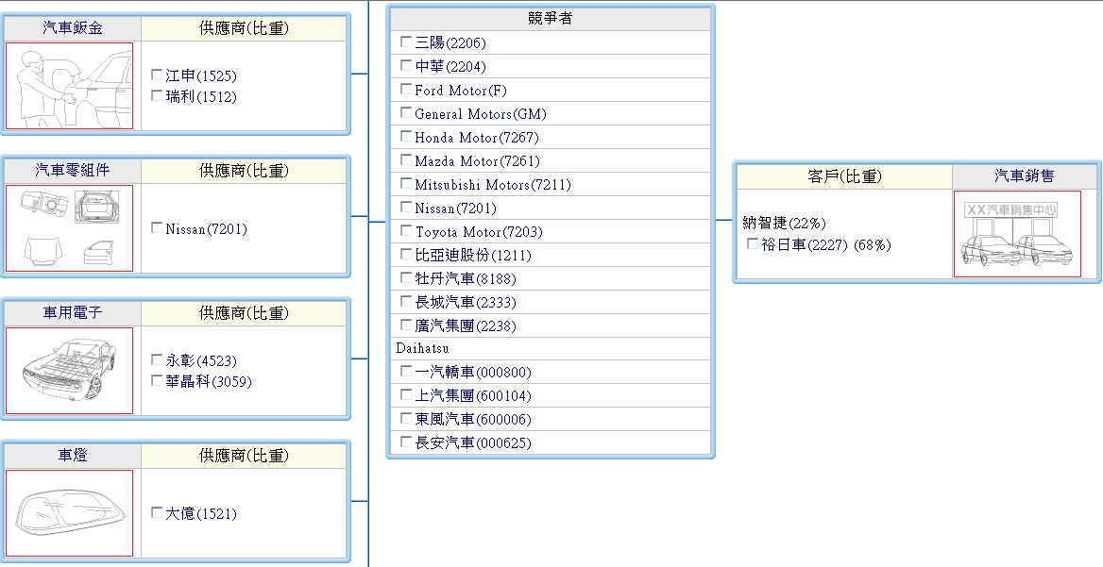1103x567 pixels.
Task: Tick the checkbox for 瑞利(1512)
Action: pos(157,95)
